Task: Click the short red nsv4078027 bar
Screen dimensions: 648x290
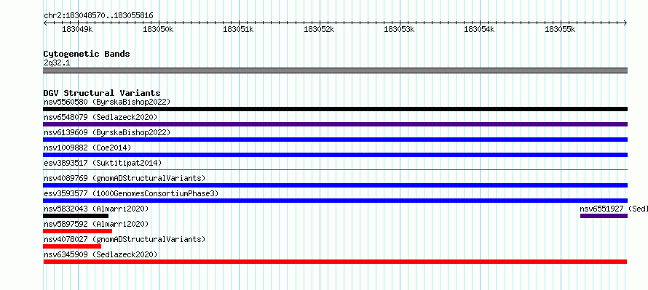Action: [x=72, y=246]
